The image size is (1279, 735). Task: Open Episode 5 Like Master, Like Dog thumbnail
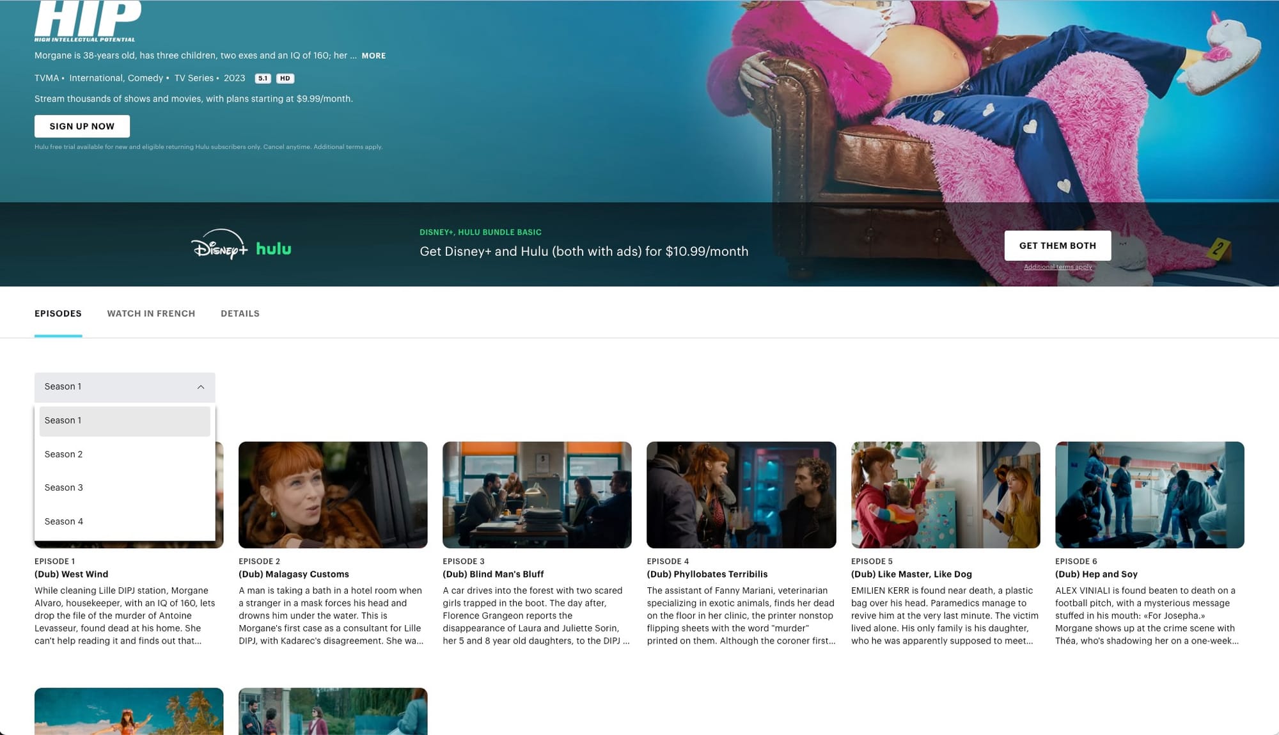tap(946, 494)
